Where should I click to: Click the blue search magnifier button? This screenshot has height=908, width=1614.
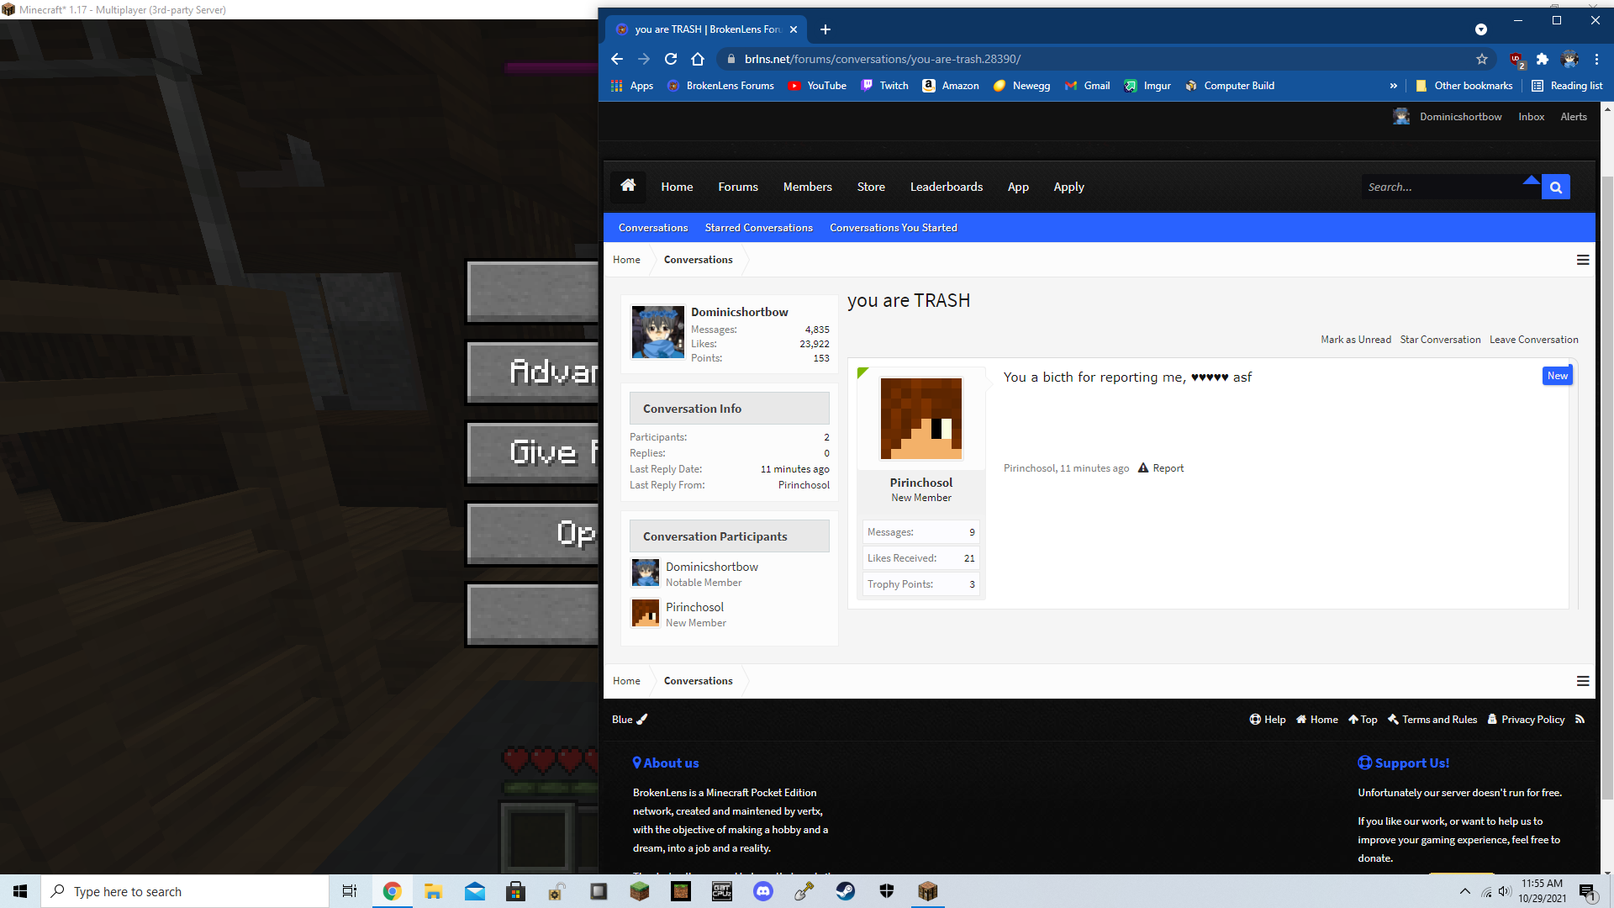1556,187
